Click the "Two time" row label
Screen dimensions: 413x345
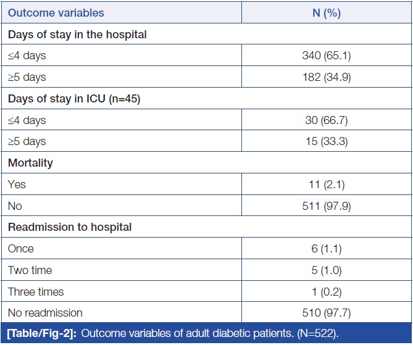pyautogui.click(x=30, y=270)
